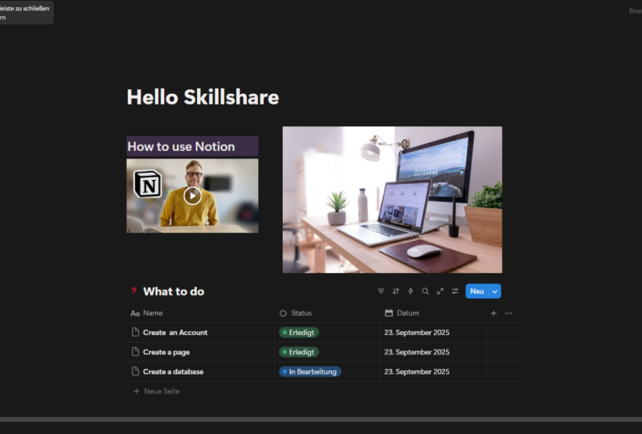Click the page icon of Create a page

pyautogui.click(x=136, y=352)
